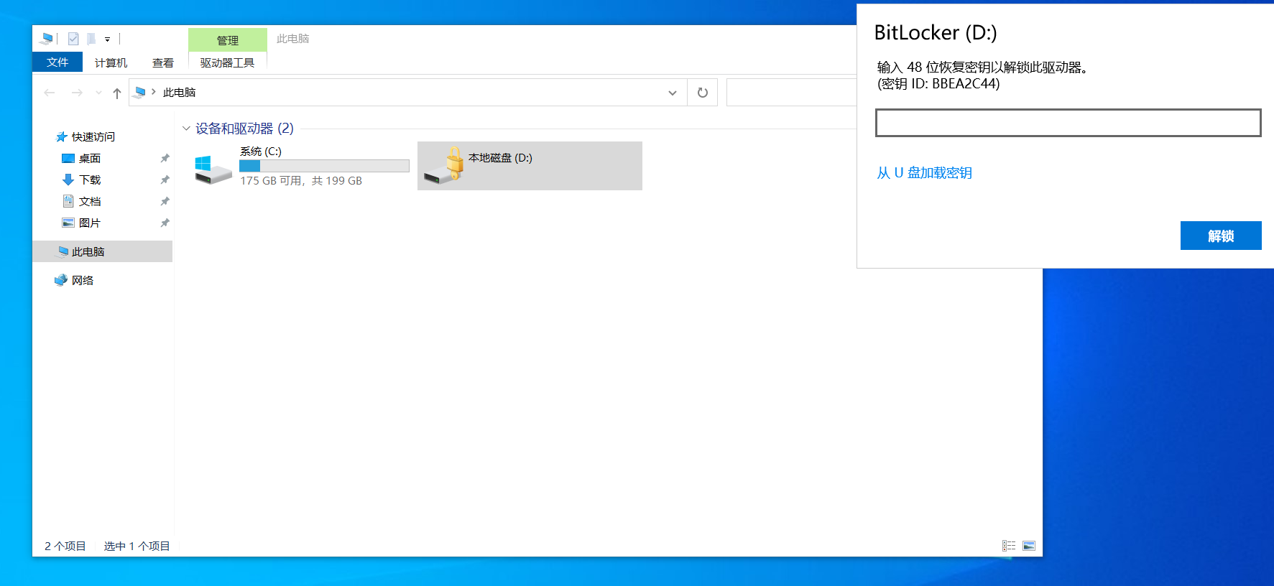This screenshot has width=1274, height=586.
Task: Click the 桌面 desktop icon
Action: click(x=68, y=158)
